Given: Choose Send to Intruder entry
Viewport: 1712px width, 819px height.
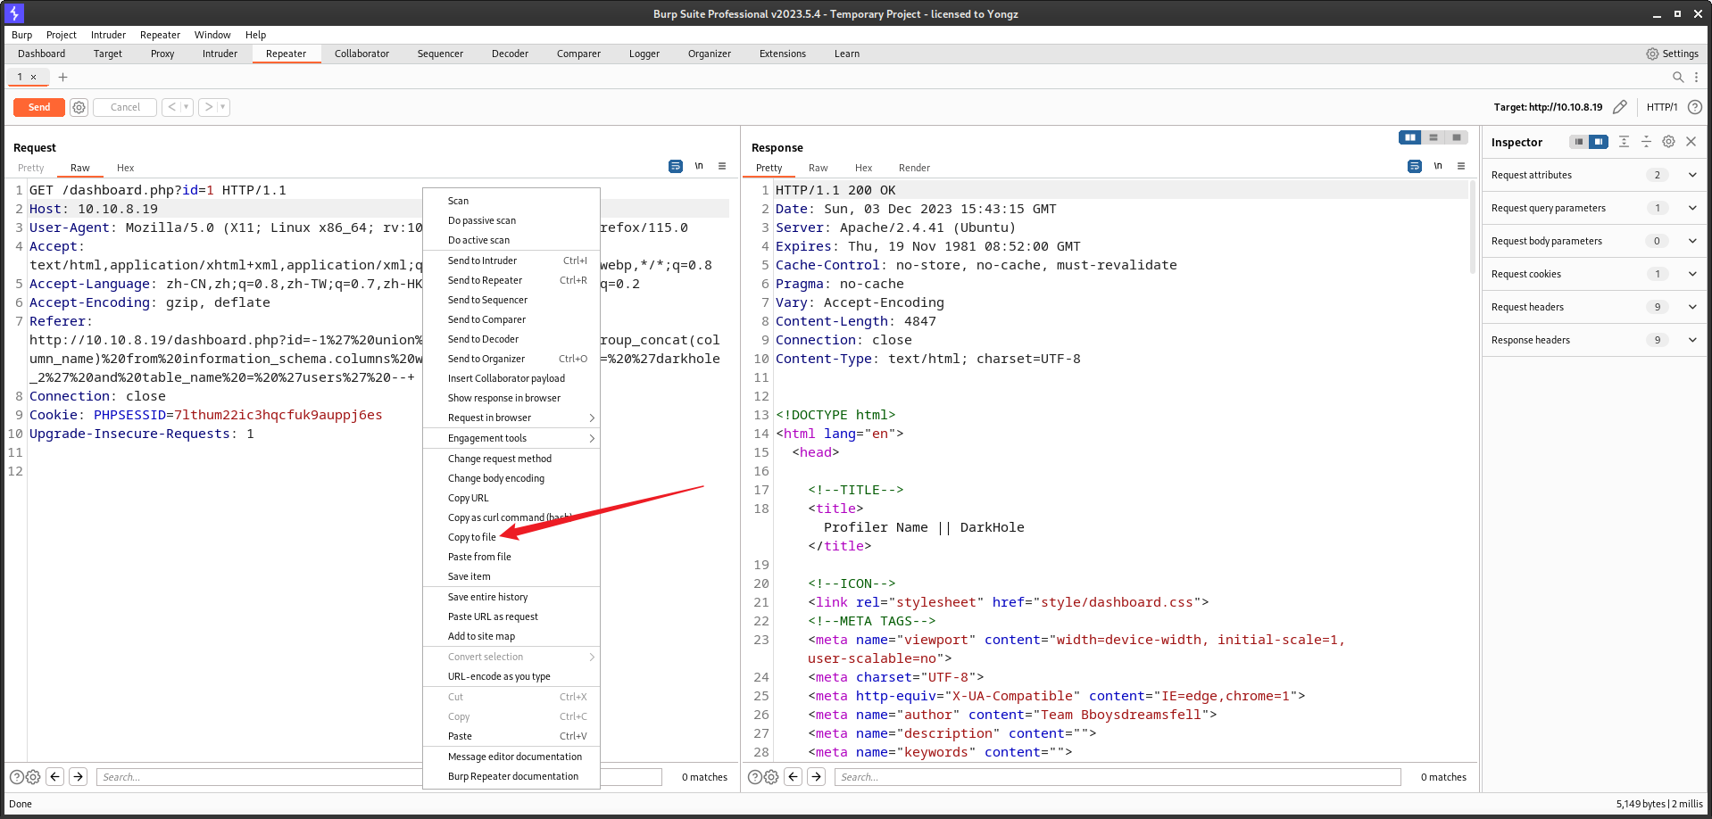Looking at the screenshot, I should [511, 261].
